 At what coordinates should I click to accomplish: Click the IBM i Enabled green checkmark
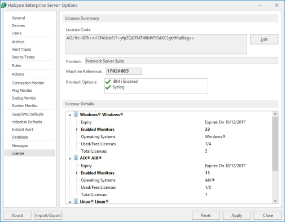tap(108, 82)
